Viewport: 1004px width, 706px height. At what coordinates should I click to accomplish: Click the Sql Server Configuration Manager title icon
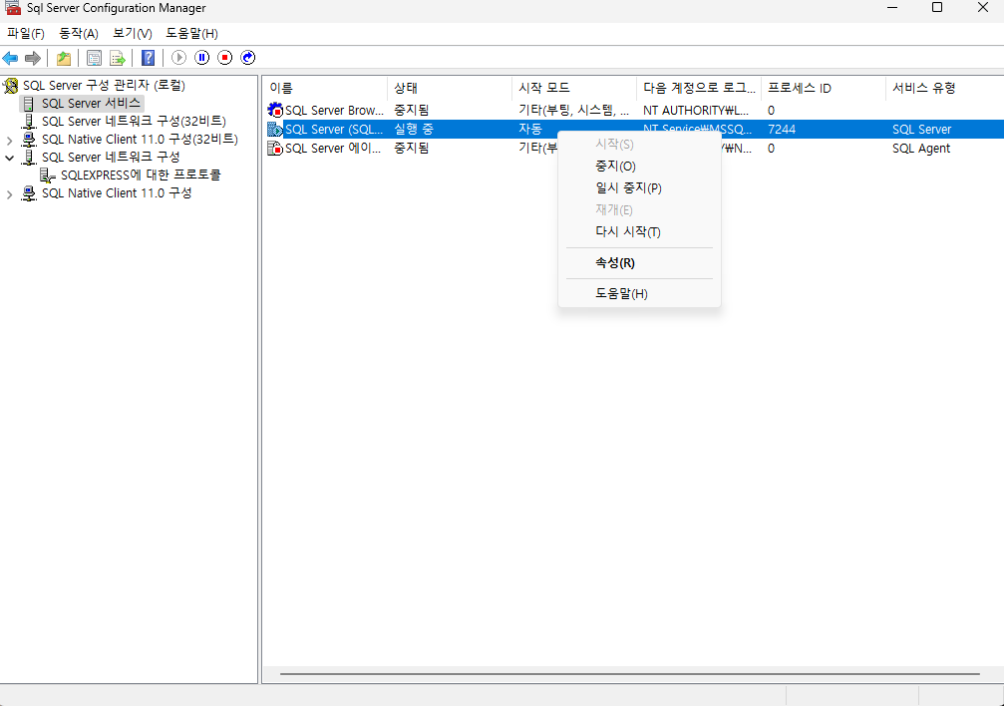[x=13, y=8]
